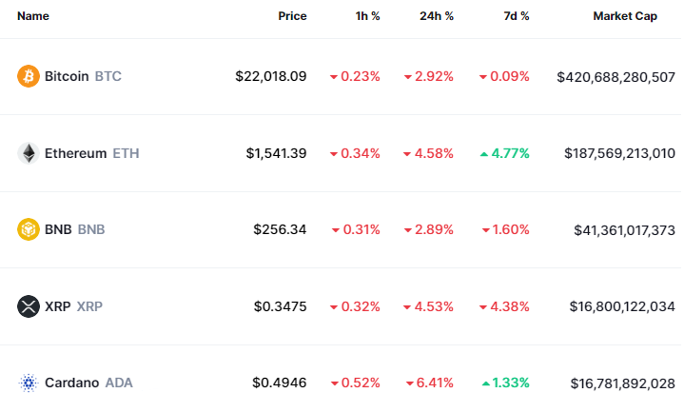Viewport: 684px width, 413px height.
Task: Sort by the 24h % column
Action: click(x=437, y=16)
